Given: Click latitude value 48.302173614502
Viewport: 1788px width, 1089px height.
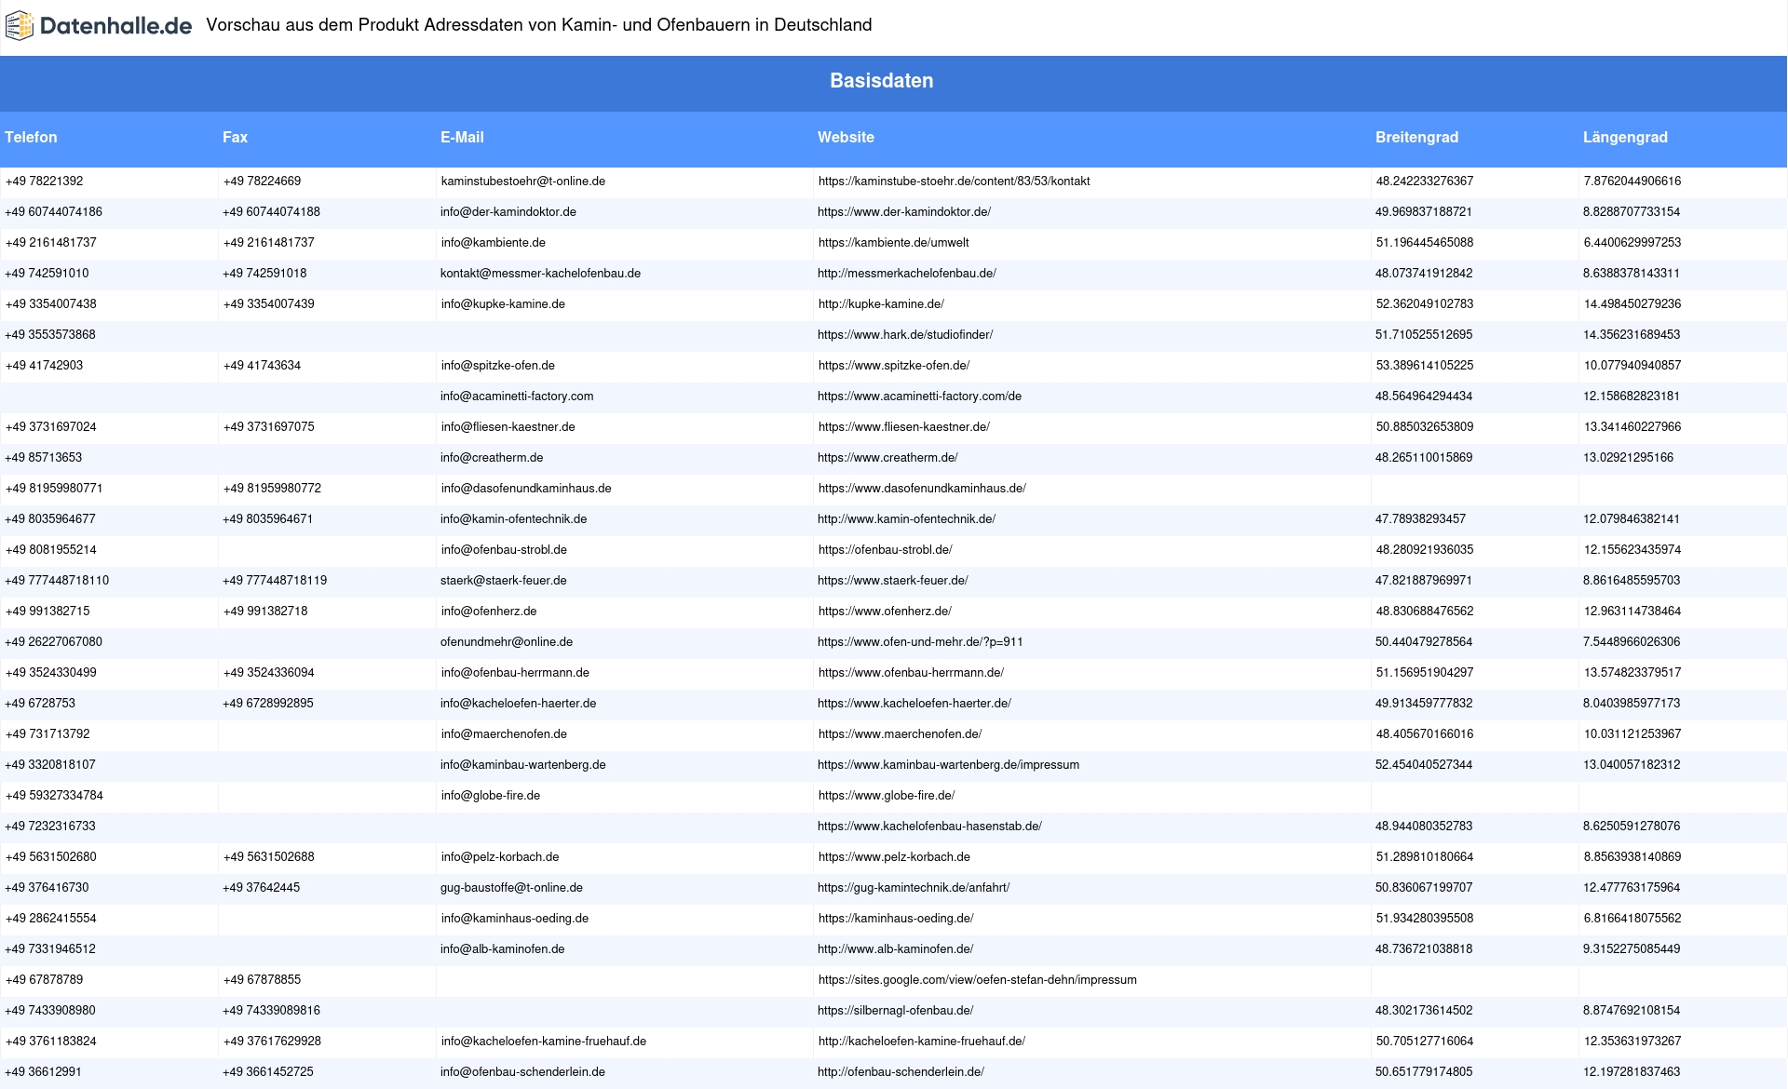Looking at the screenshot, I should click(1425, 1011).
